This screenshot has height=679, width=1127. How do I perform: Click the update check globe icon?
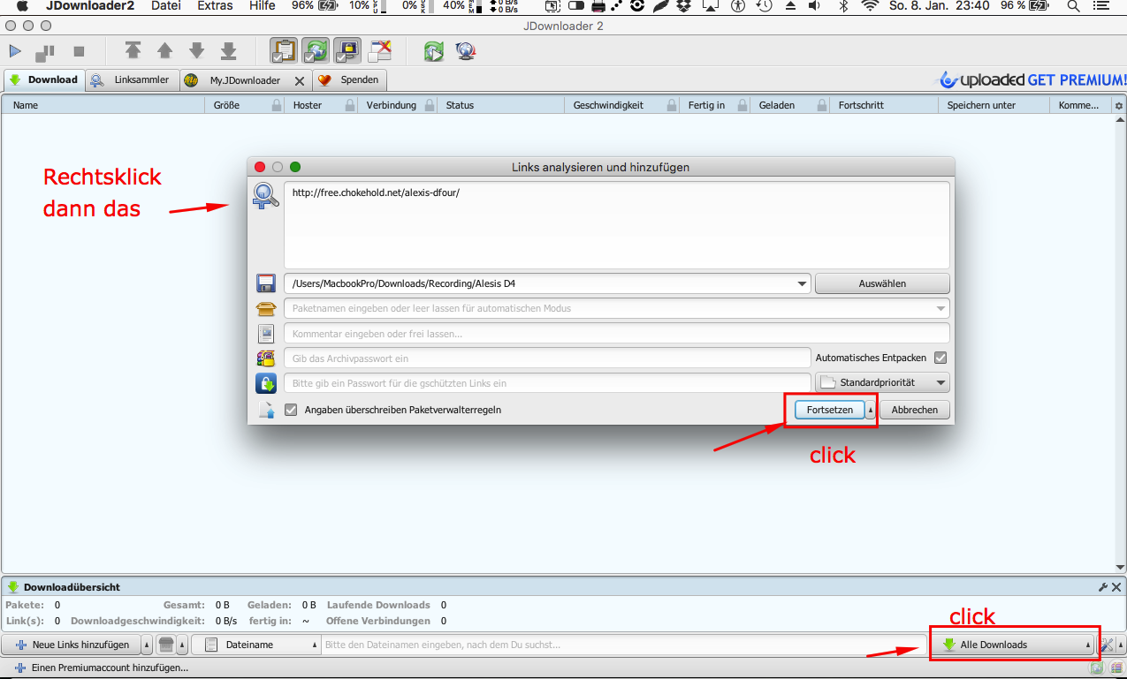[x=466, y=51]
